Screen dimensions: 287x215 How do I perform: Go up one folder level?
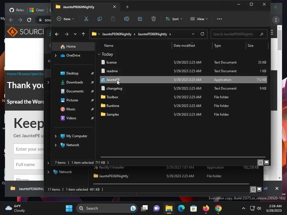pyautogui.click(x=84, y=34)
